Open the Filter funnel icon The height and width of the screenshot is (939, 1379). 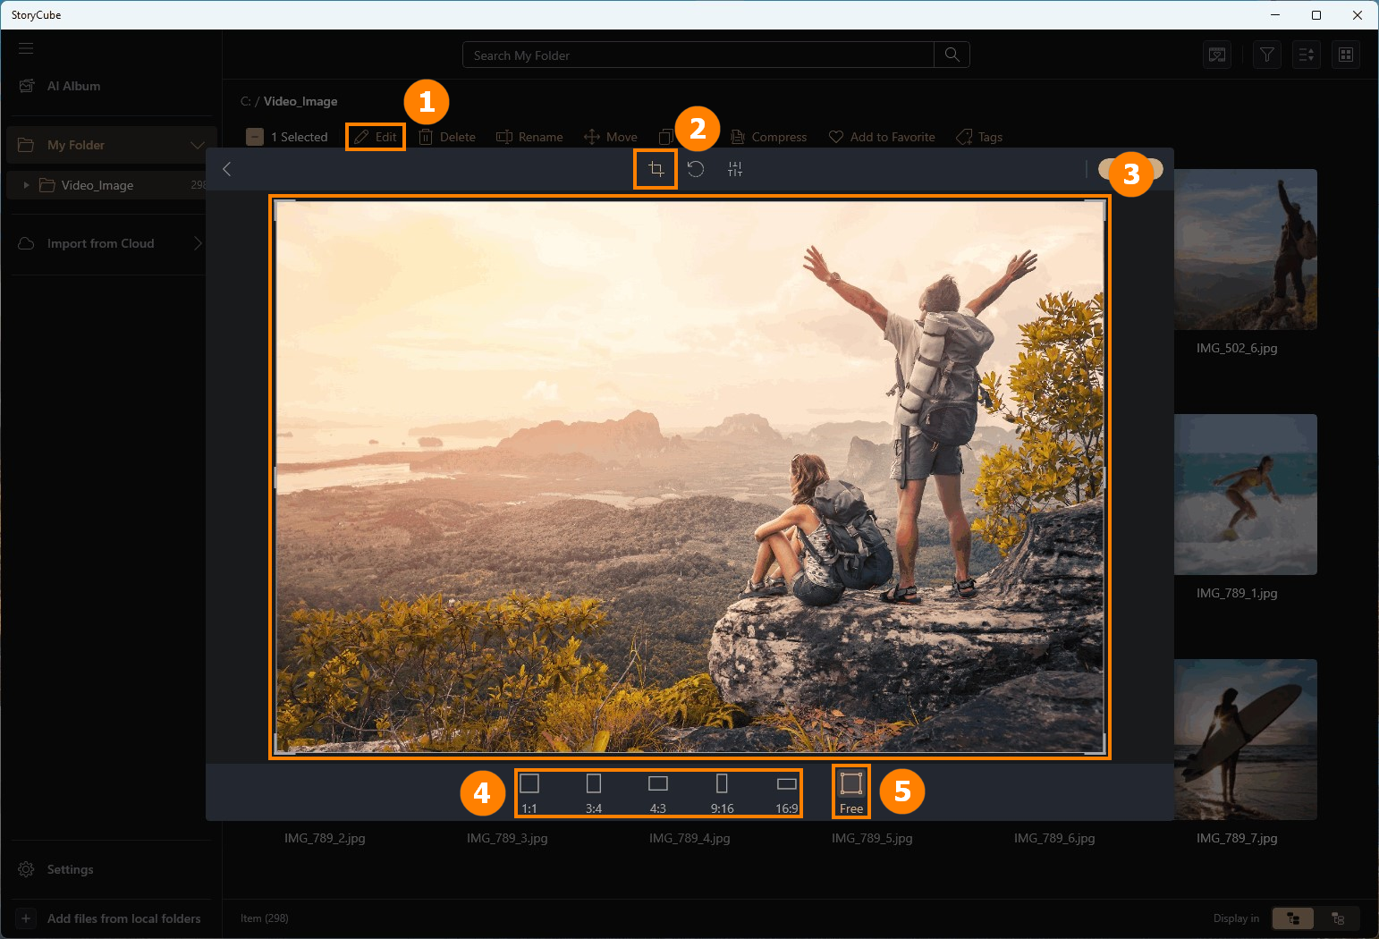1267,55
